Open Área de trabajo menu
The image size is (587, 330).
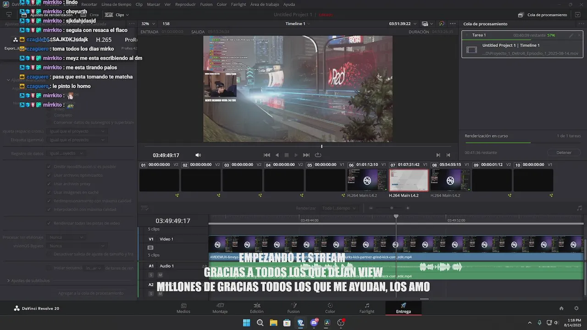pos(265,4)
